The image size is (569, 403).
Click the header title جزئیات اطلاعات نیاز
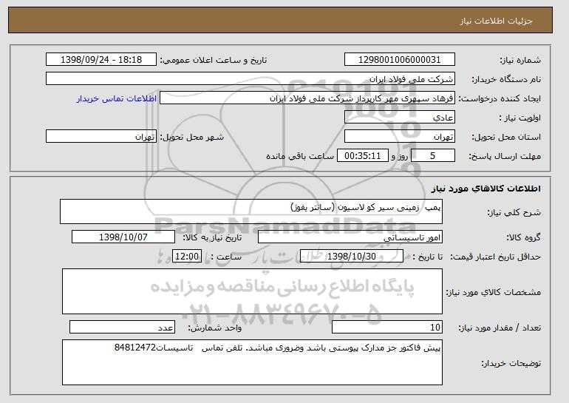click(496, 21)
